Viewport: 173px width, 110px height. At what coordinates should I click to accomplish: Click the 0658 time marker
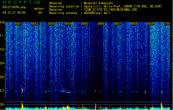[x=134, y=24]
